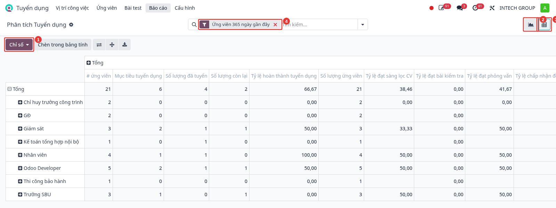Viewport: 556px width, 208px height.
Task: Click the search magnifier icon
Action: 194,25
